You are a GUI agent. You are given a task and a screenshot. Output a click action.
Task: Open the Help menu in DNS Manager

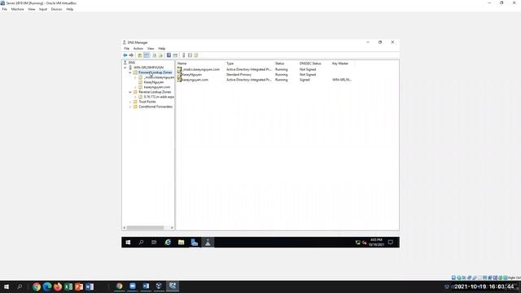tap(162, 49)
